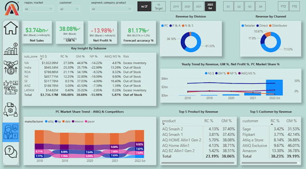306x169 pixels.
Task: Toggle the vs LY comparison
Action: tap(144, 6)
